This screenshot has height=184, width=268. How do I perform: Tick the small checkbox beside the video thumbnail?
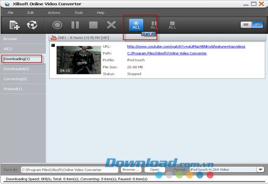[x=53, y=45]
